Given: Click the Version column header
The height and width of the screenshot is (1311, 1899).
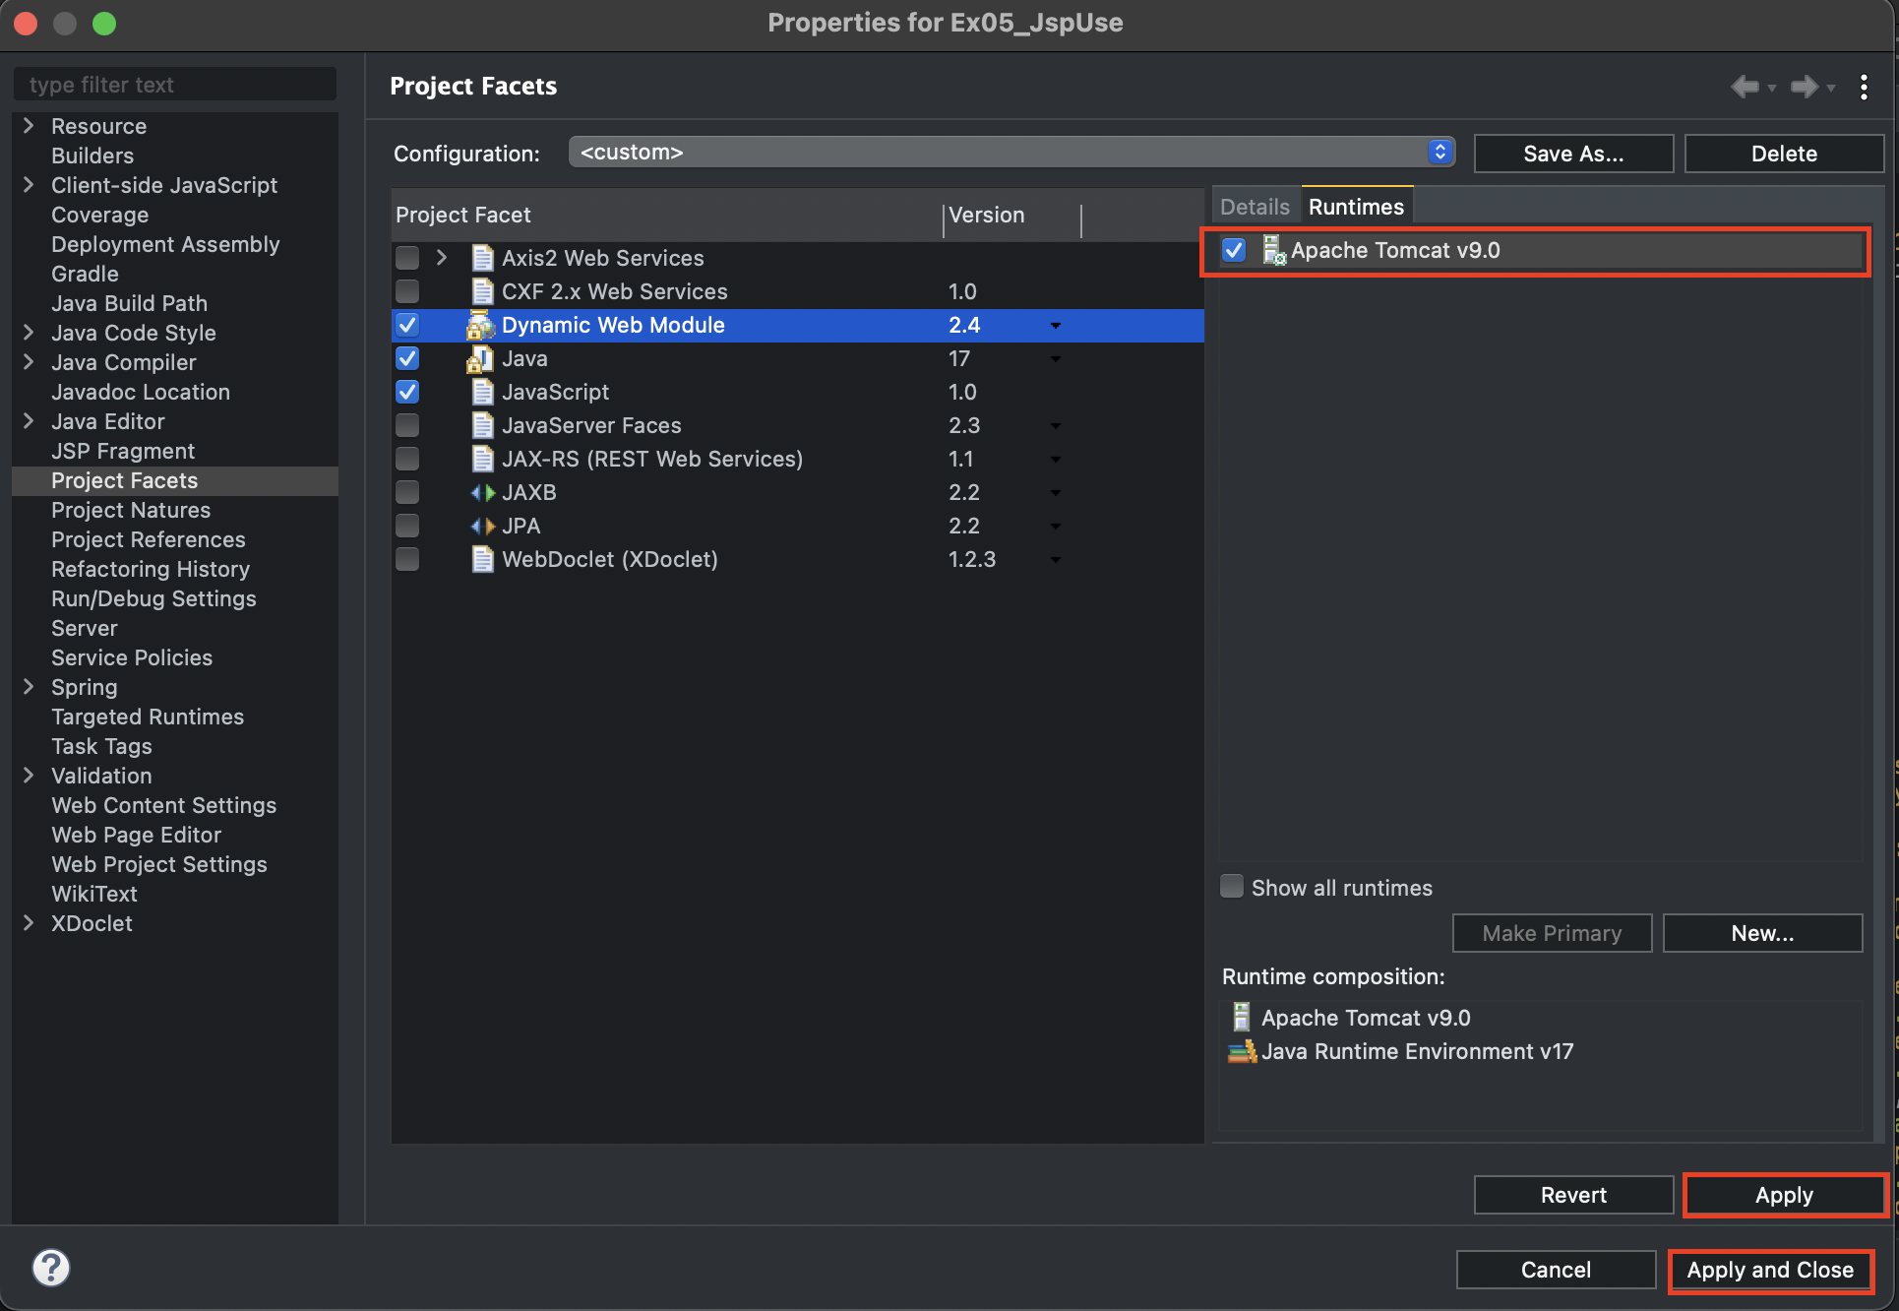Looking at the screenshot, I should (1011, 215).
